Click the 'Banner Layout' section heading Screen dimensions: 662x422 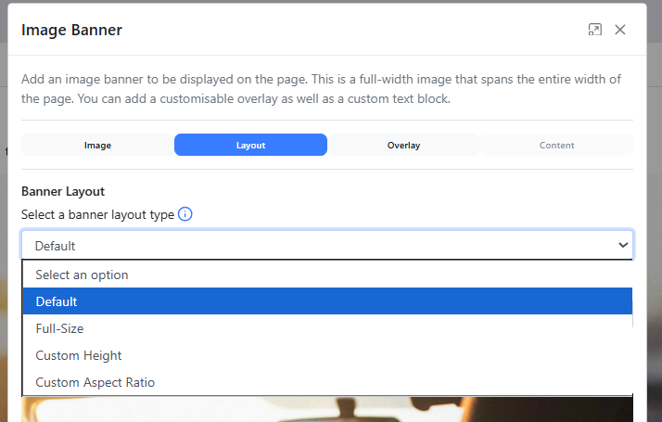click(x=63, y=191)
